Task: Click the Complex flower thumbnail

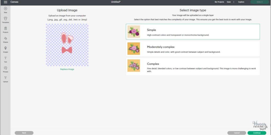Action: pos(134,66)
